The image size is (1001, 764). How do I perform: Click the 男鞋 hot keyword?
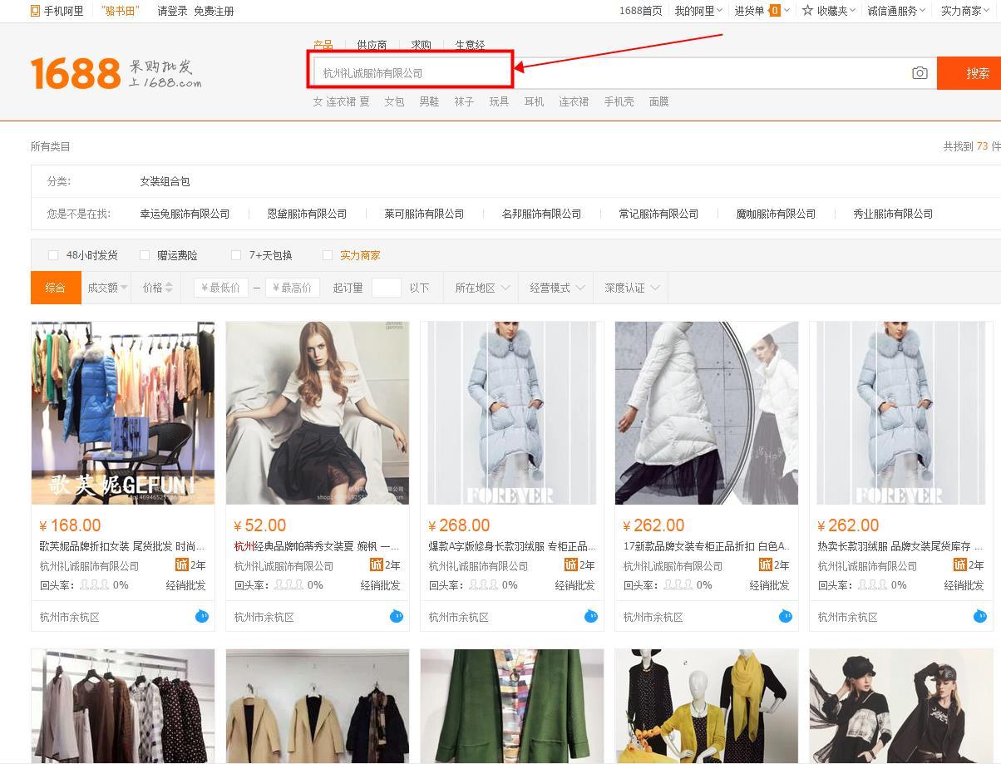(x=429, y=101)
